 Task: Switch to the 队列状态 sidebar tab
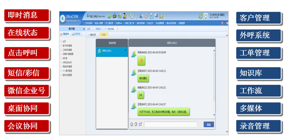(76, 34)
